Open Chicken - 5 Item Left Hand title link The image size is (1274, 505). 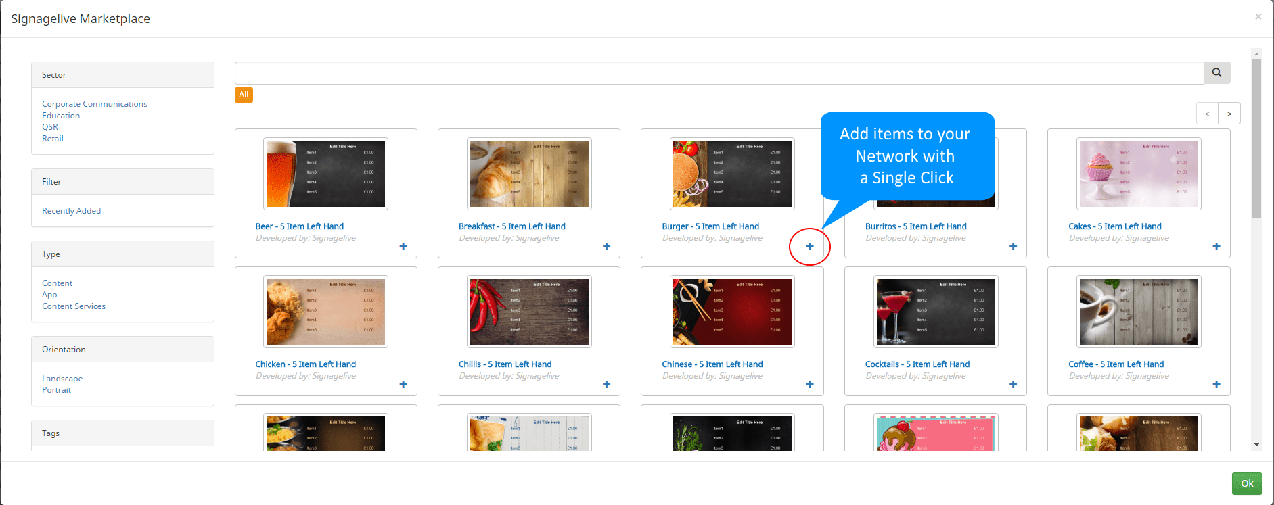click(x=306, y=364)
